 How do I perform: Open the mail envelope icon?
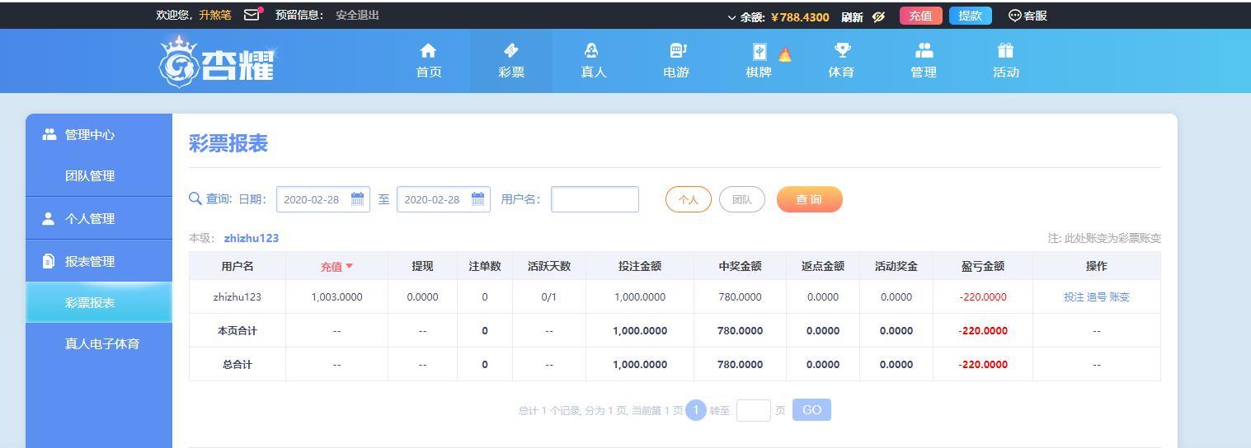pos(252,15)
